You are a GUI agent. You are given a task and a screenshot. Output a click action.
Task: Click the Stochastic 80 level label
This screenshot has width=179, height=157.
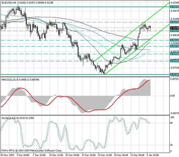pos(171,123)
